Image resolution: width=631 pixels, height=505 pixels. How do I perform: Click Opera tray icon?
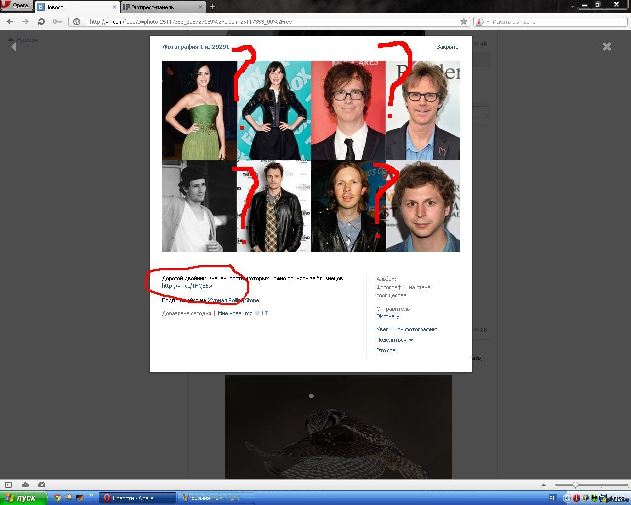click(x=576, y=498)
